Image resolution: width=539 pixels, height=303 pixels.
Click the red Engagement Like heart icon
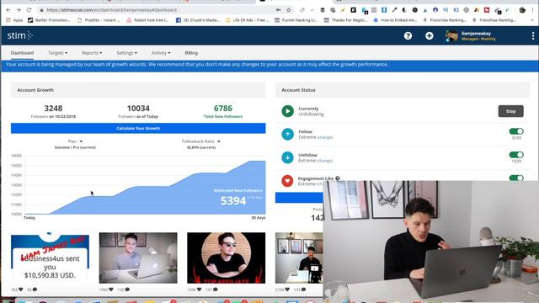(288, 181)
